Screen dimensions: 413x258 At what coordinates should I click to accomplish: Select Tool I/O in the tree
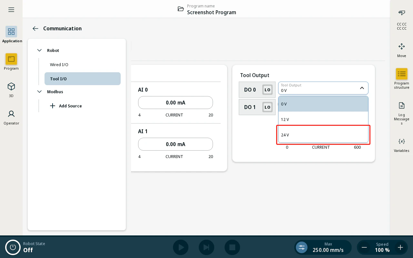coord(83,79)
